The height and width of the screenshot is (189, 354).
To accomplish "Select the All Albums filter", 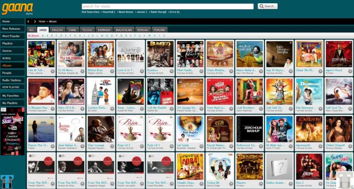I will pos(33,35).
